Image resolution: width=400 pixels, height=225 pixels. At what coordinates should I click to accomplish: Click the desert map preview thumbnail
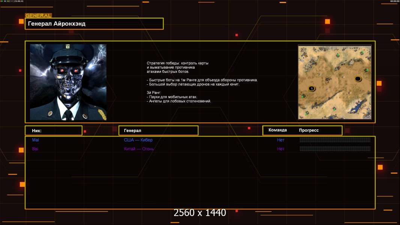pos(334,82)
